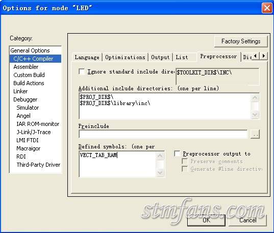This screenshot has width=274, height=233.
Task: Switch to the Output tab
Action: 160,57
